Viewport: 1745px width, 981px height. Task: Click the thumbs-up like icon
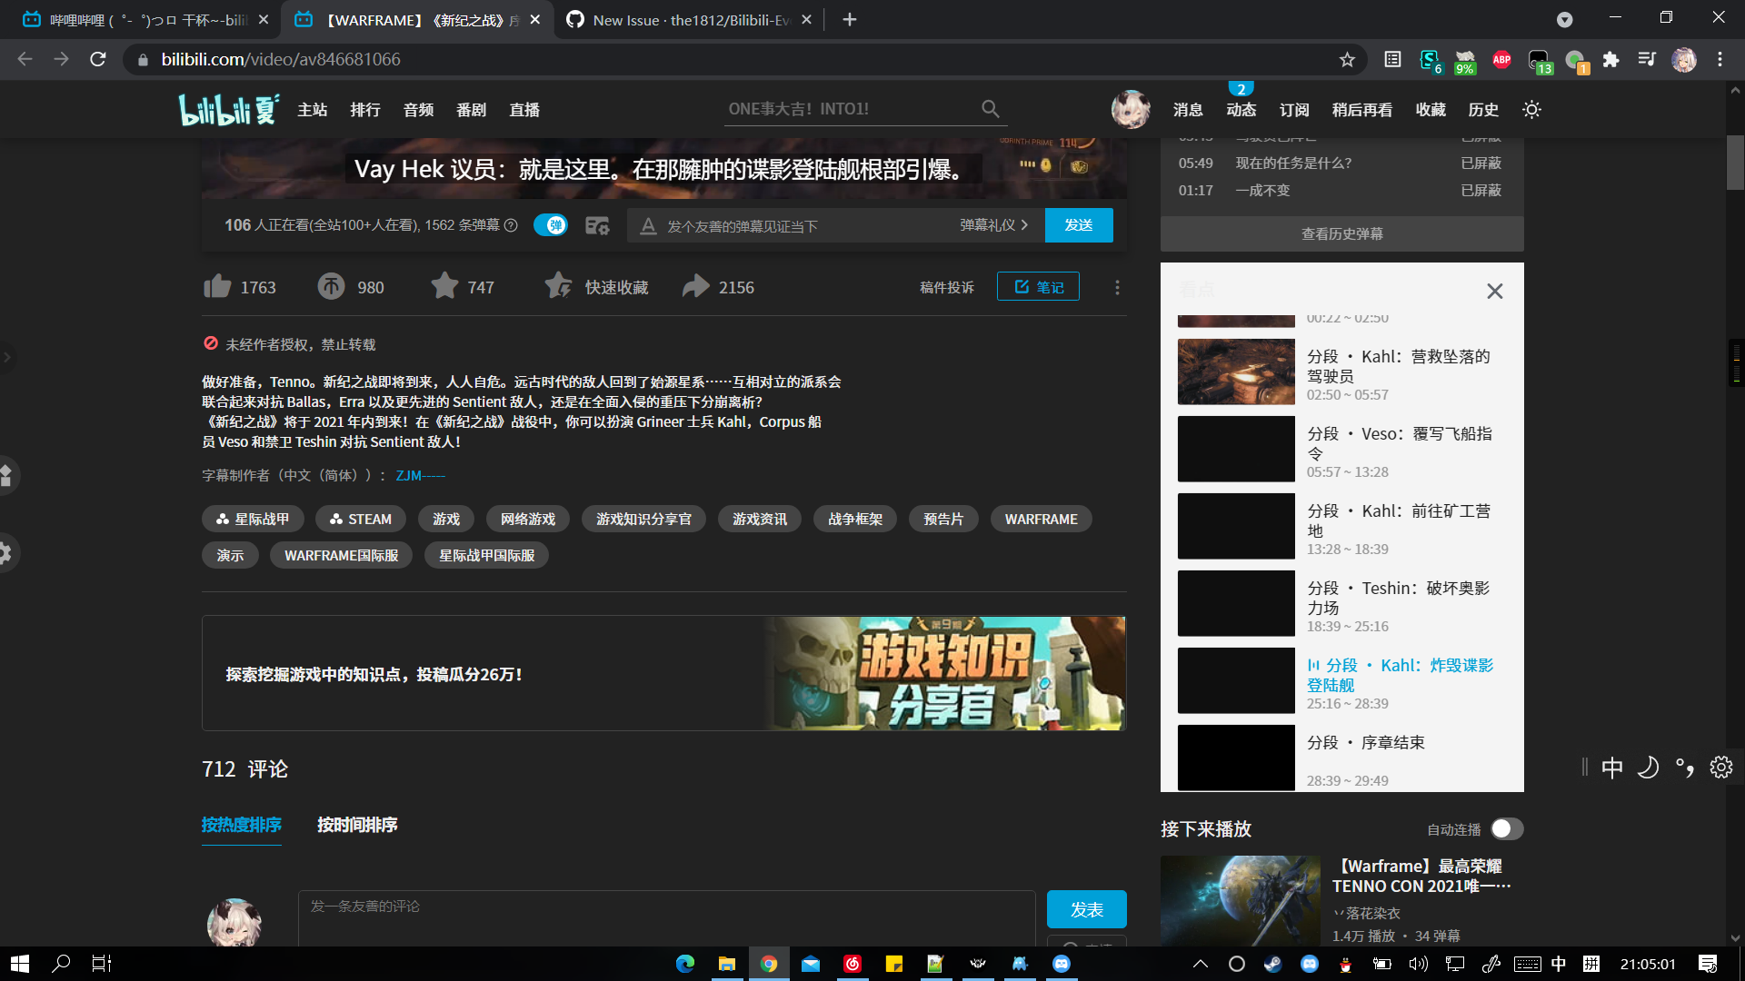pos(217,286)
